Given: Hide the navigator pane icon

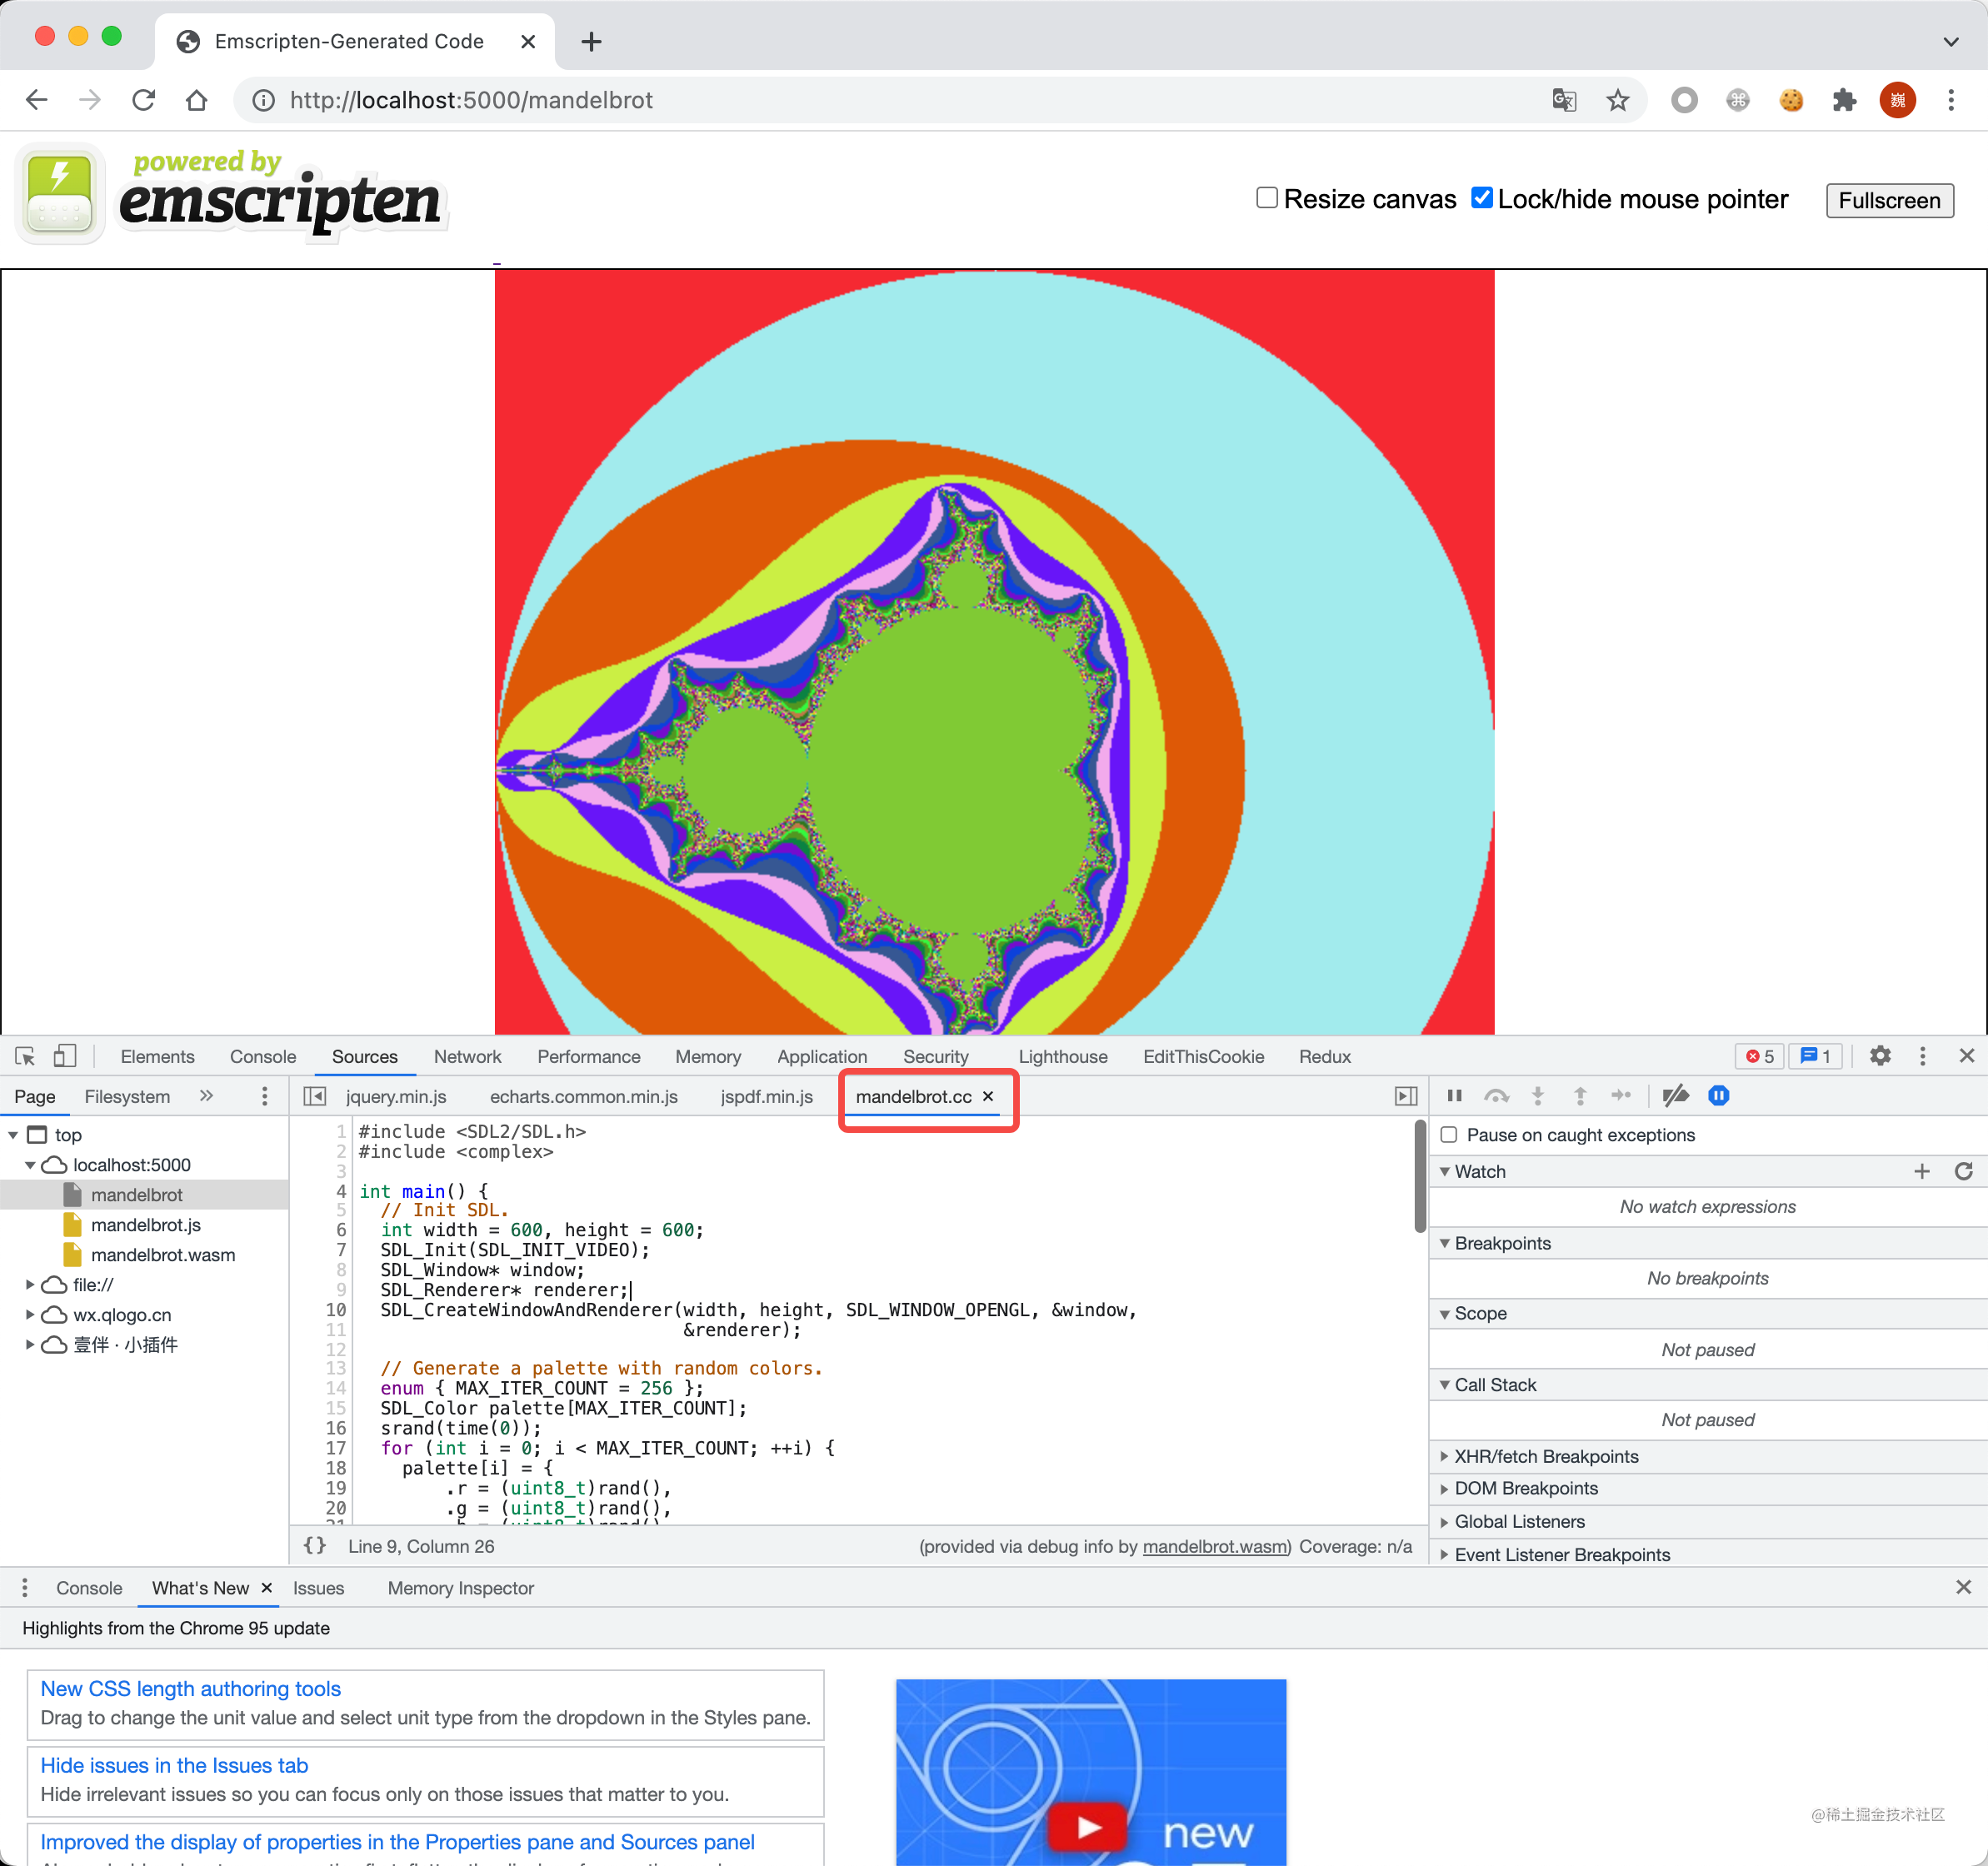Looking at the screenshot, I should [314, 1096].
